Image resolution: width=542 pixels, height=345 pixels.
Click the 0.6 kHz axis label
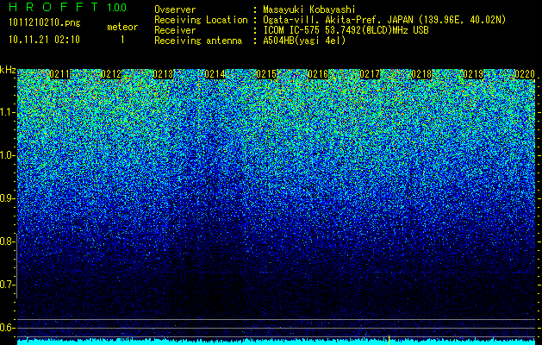coord(6,328)
